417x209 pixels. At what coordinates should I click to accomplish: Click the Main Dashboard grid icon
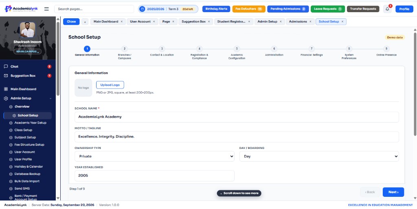pyautogui.click(x=6, y=89)
